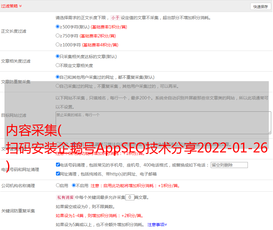Select the ≥1000字符 length radio button
The width and height of the screenshot is (273, 230).
(x=58, y=45)
